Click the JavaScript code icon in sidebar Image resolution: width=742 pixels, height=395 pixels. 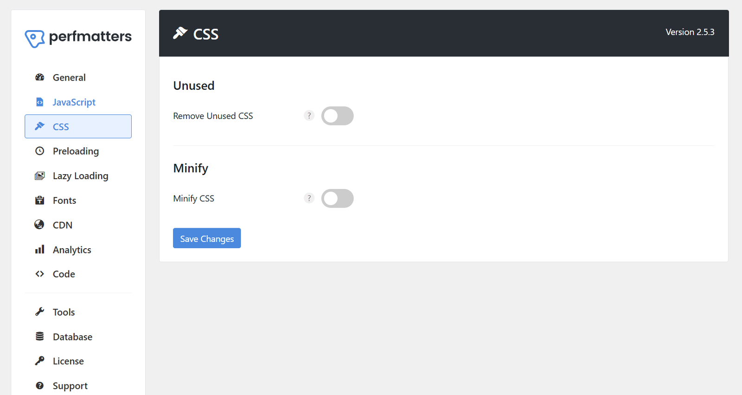coord(40,102)
